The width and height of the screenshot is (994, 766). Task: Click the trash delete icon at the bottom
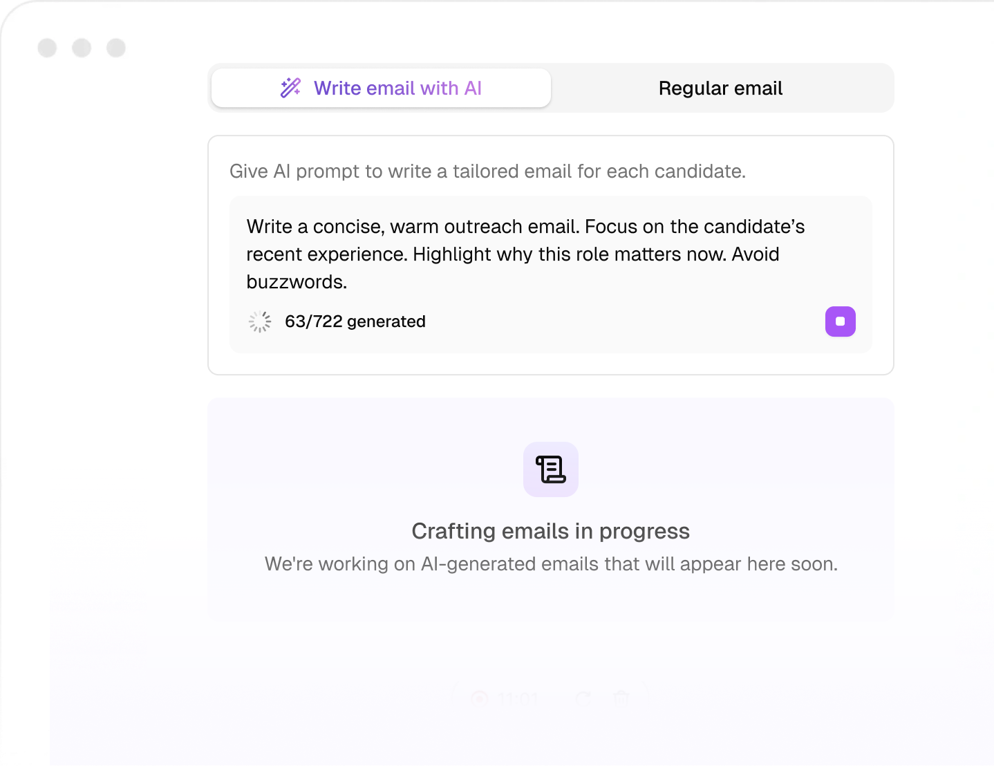(621, 698)
